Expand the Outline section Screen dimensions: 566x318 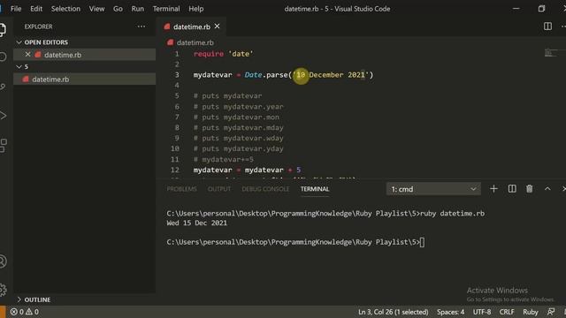34,299
